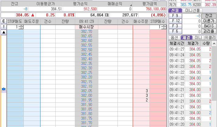The image size is (217, 127).
Task: Switch to the 체결 tab
Action: click(187, 37)
